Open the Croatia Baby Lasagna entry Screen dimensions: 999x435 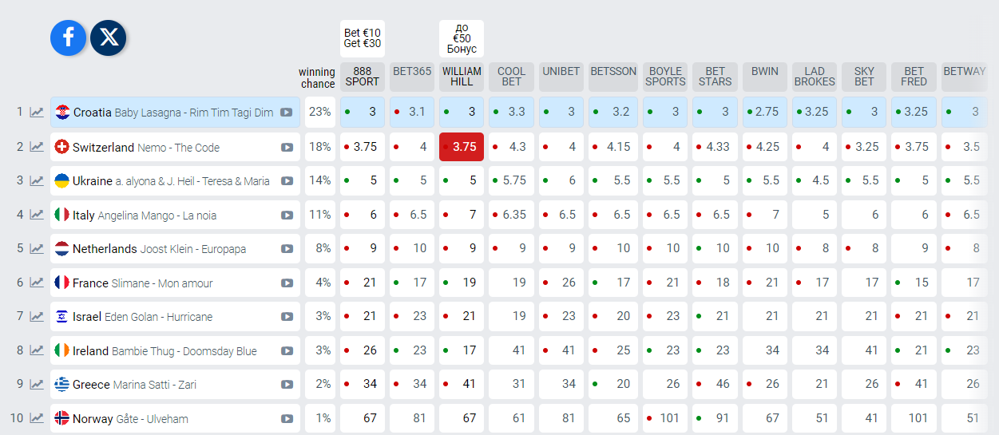[175, 113]
